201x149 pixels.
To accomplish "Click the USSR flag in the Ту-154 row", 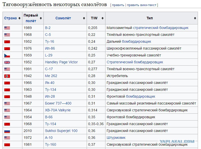I will (7, 124).
